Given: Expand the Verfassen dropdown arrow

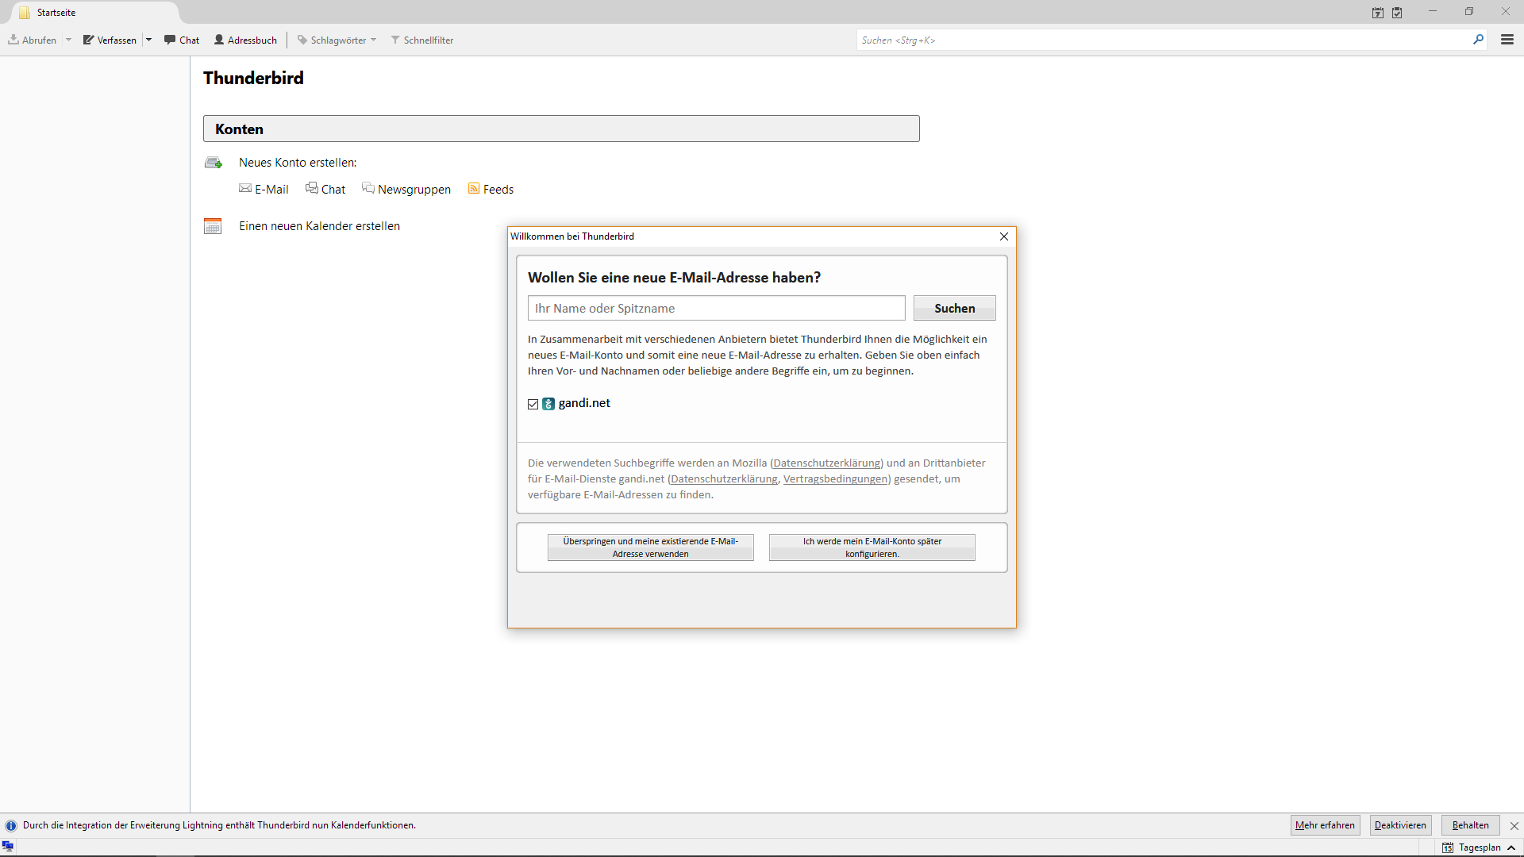Looking at the screenshot, I should [x=148, y=40].
